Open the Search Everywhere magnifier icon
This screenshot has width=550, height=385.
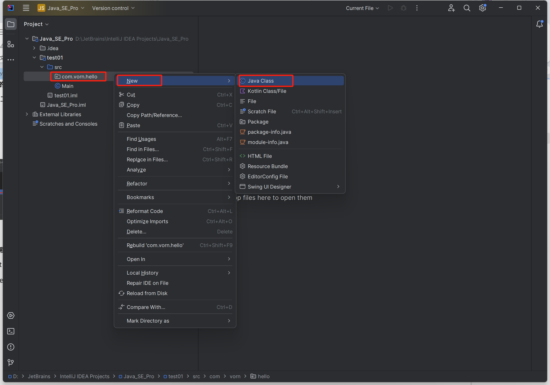[x=467, y=8]
